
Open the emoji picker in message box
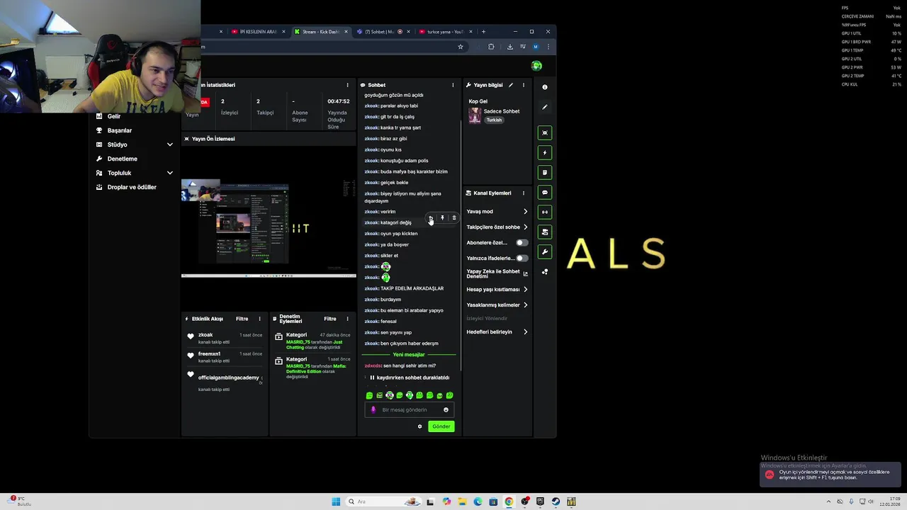(x=446, y=409)
